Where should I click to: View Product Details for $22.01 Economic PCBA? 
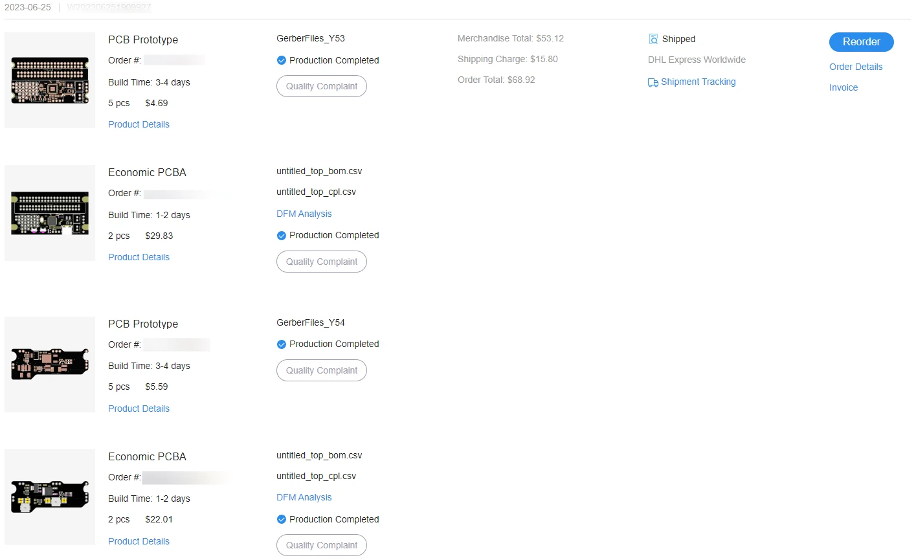click(139, 541)
